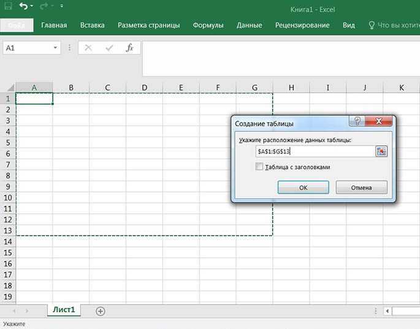
Task: Open the Вид ribbon tab
Action: (349, 25)
